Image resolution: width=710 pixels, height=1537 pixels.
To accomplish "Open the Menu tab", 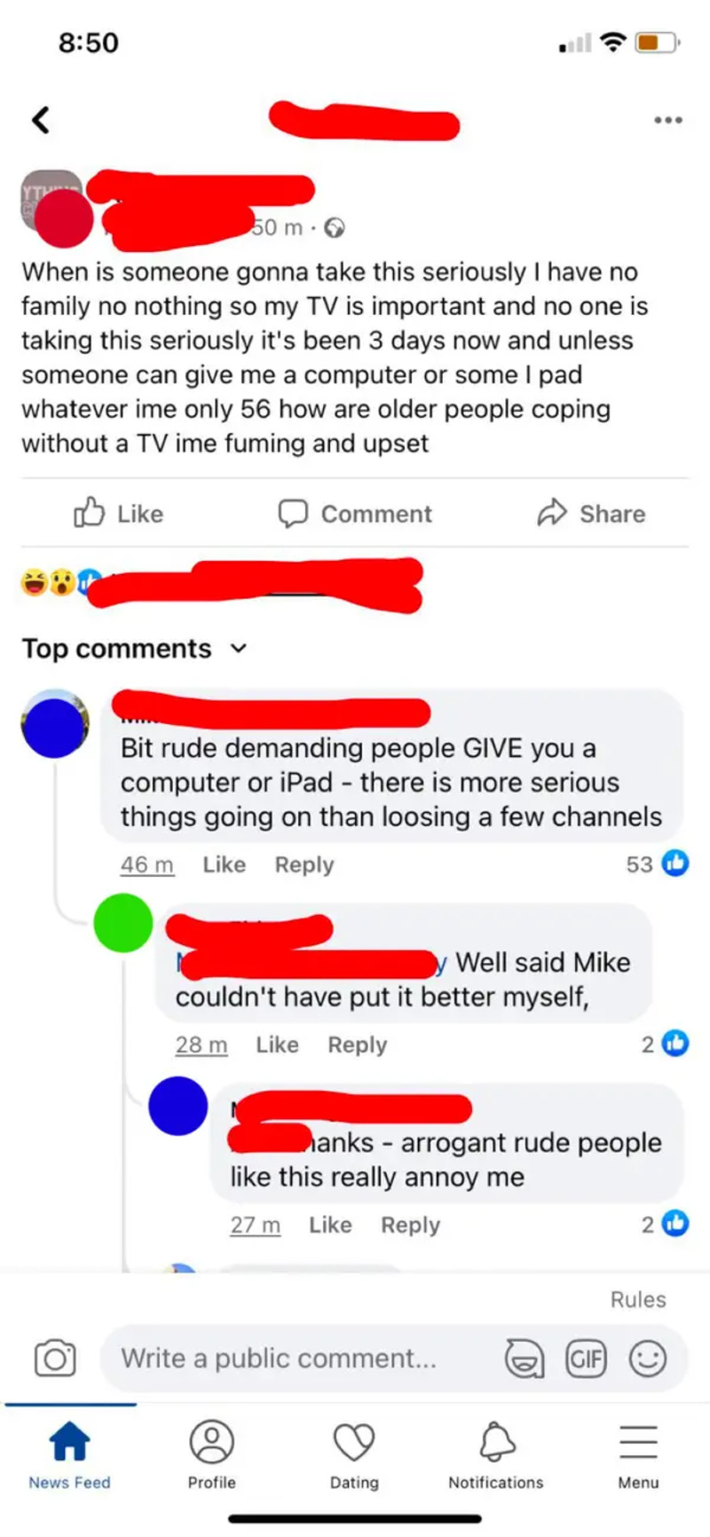I will coord(638,1455).
